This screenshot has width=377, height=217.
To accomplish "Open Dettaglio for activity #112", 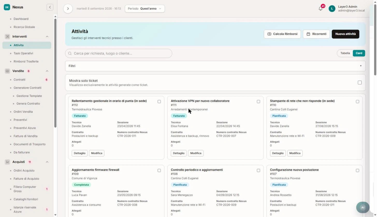I will point(79,153).
